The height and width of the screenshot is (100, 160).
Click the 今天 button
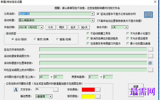pos(51,27)
